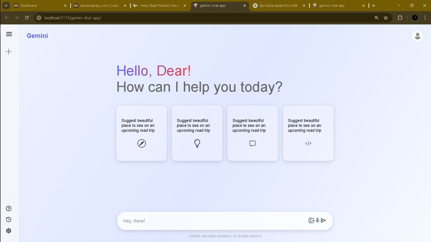Screen dimensions: 431x242
Task: Close the Dashboard tab
Action: click(x=65, y=6)
